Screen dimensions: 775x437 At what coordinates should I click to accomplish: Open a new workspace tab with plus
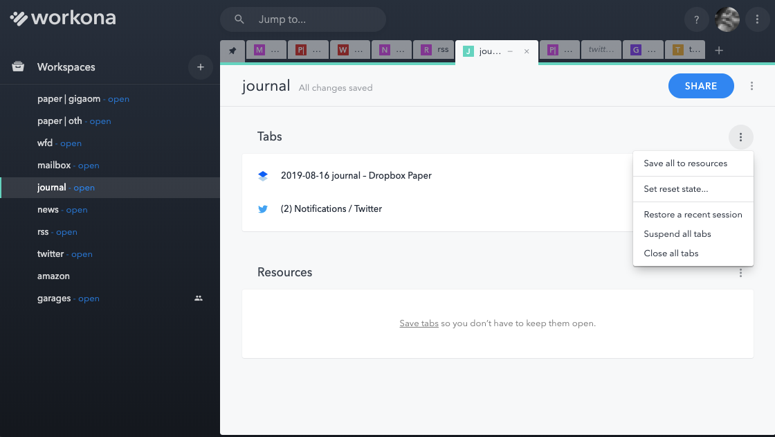pos(719,51)
